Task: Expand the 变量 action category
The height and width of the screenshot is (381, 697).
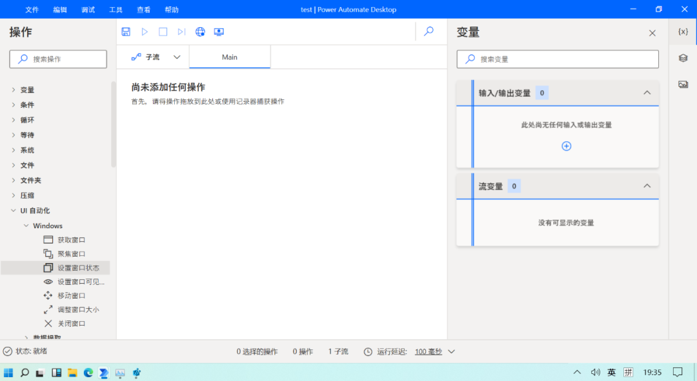Action: point(14,90)
